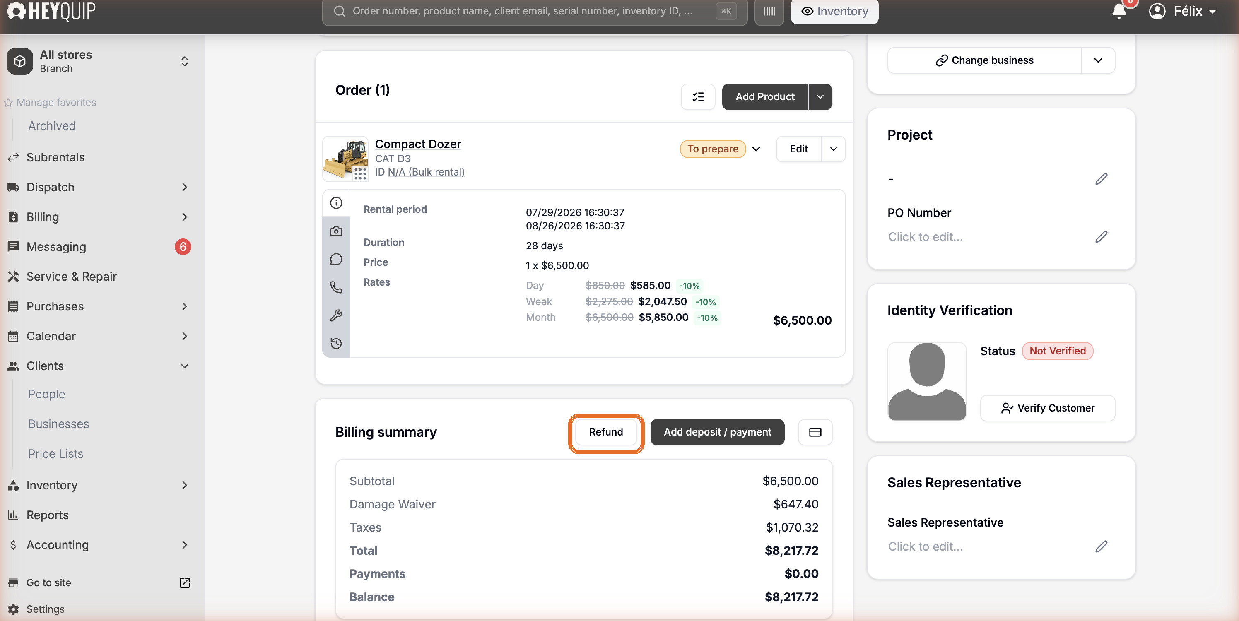The height and width of the screenshot is (621, 1239).
Task: Open the Add Product dropdown arrow
Action: click(x=820, y=97)
